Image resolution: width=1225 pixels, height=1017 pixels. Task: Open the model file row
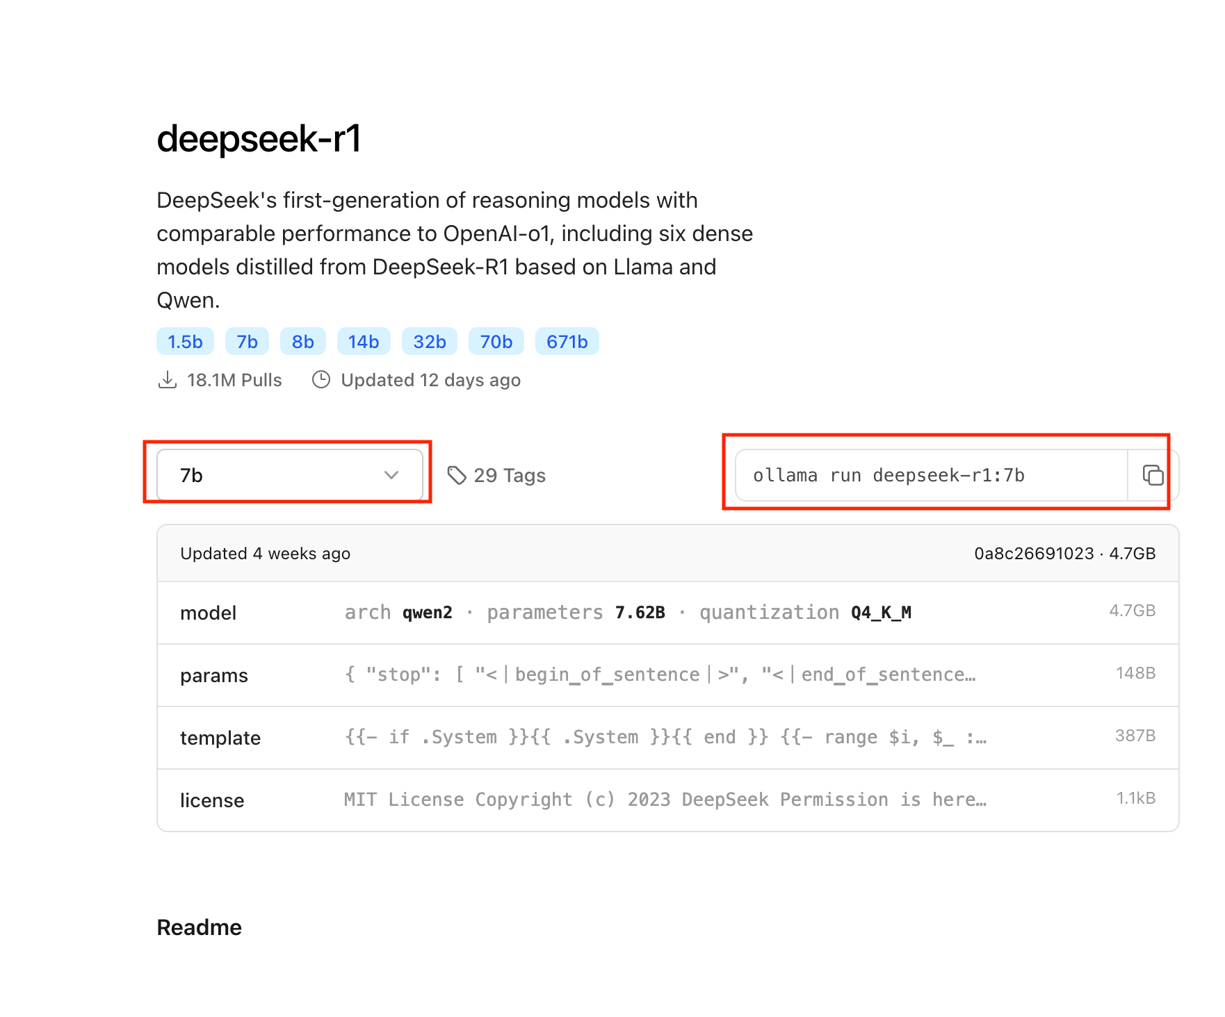click(667, 613)
